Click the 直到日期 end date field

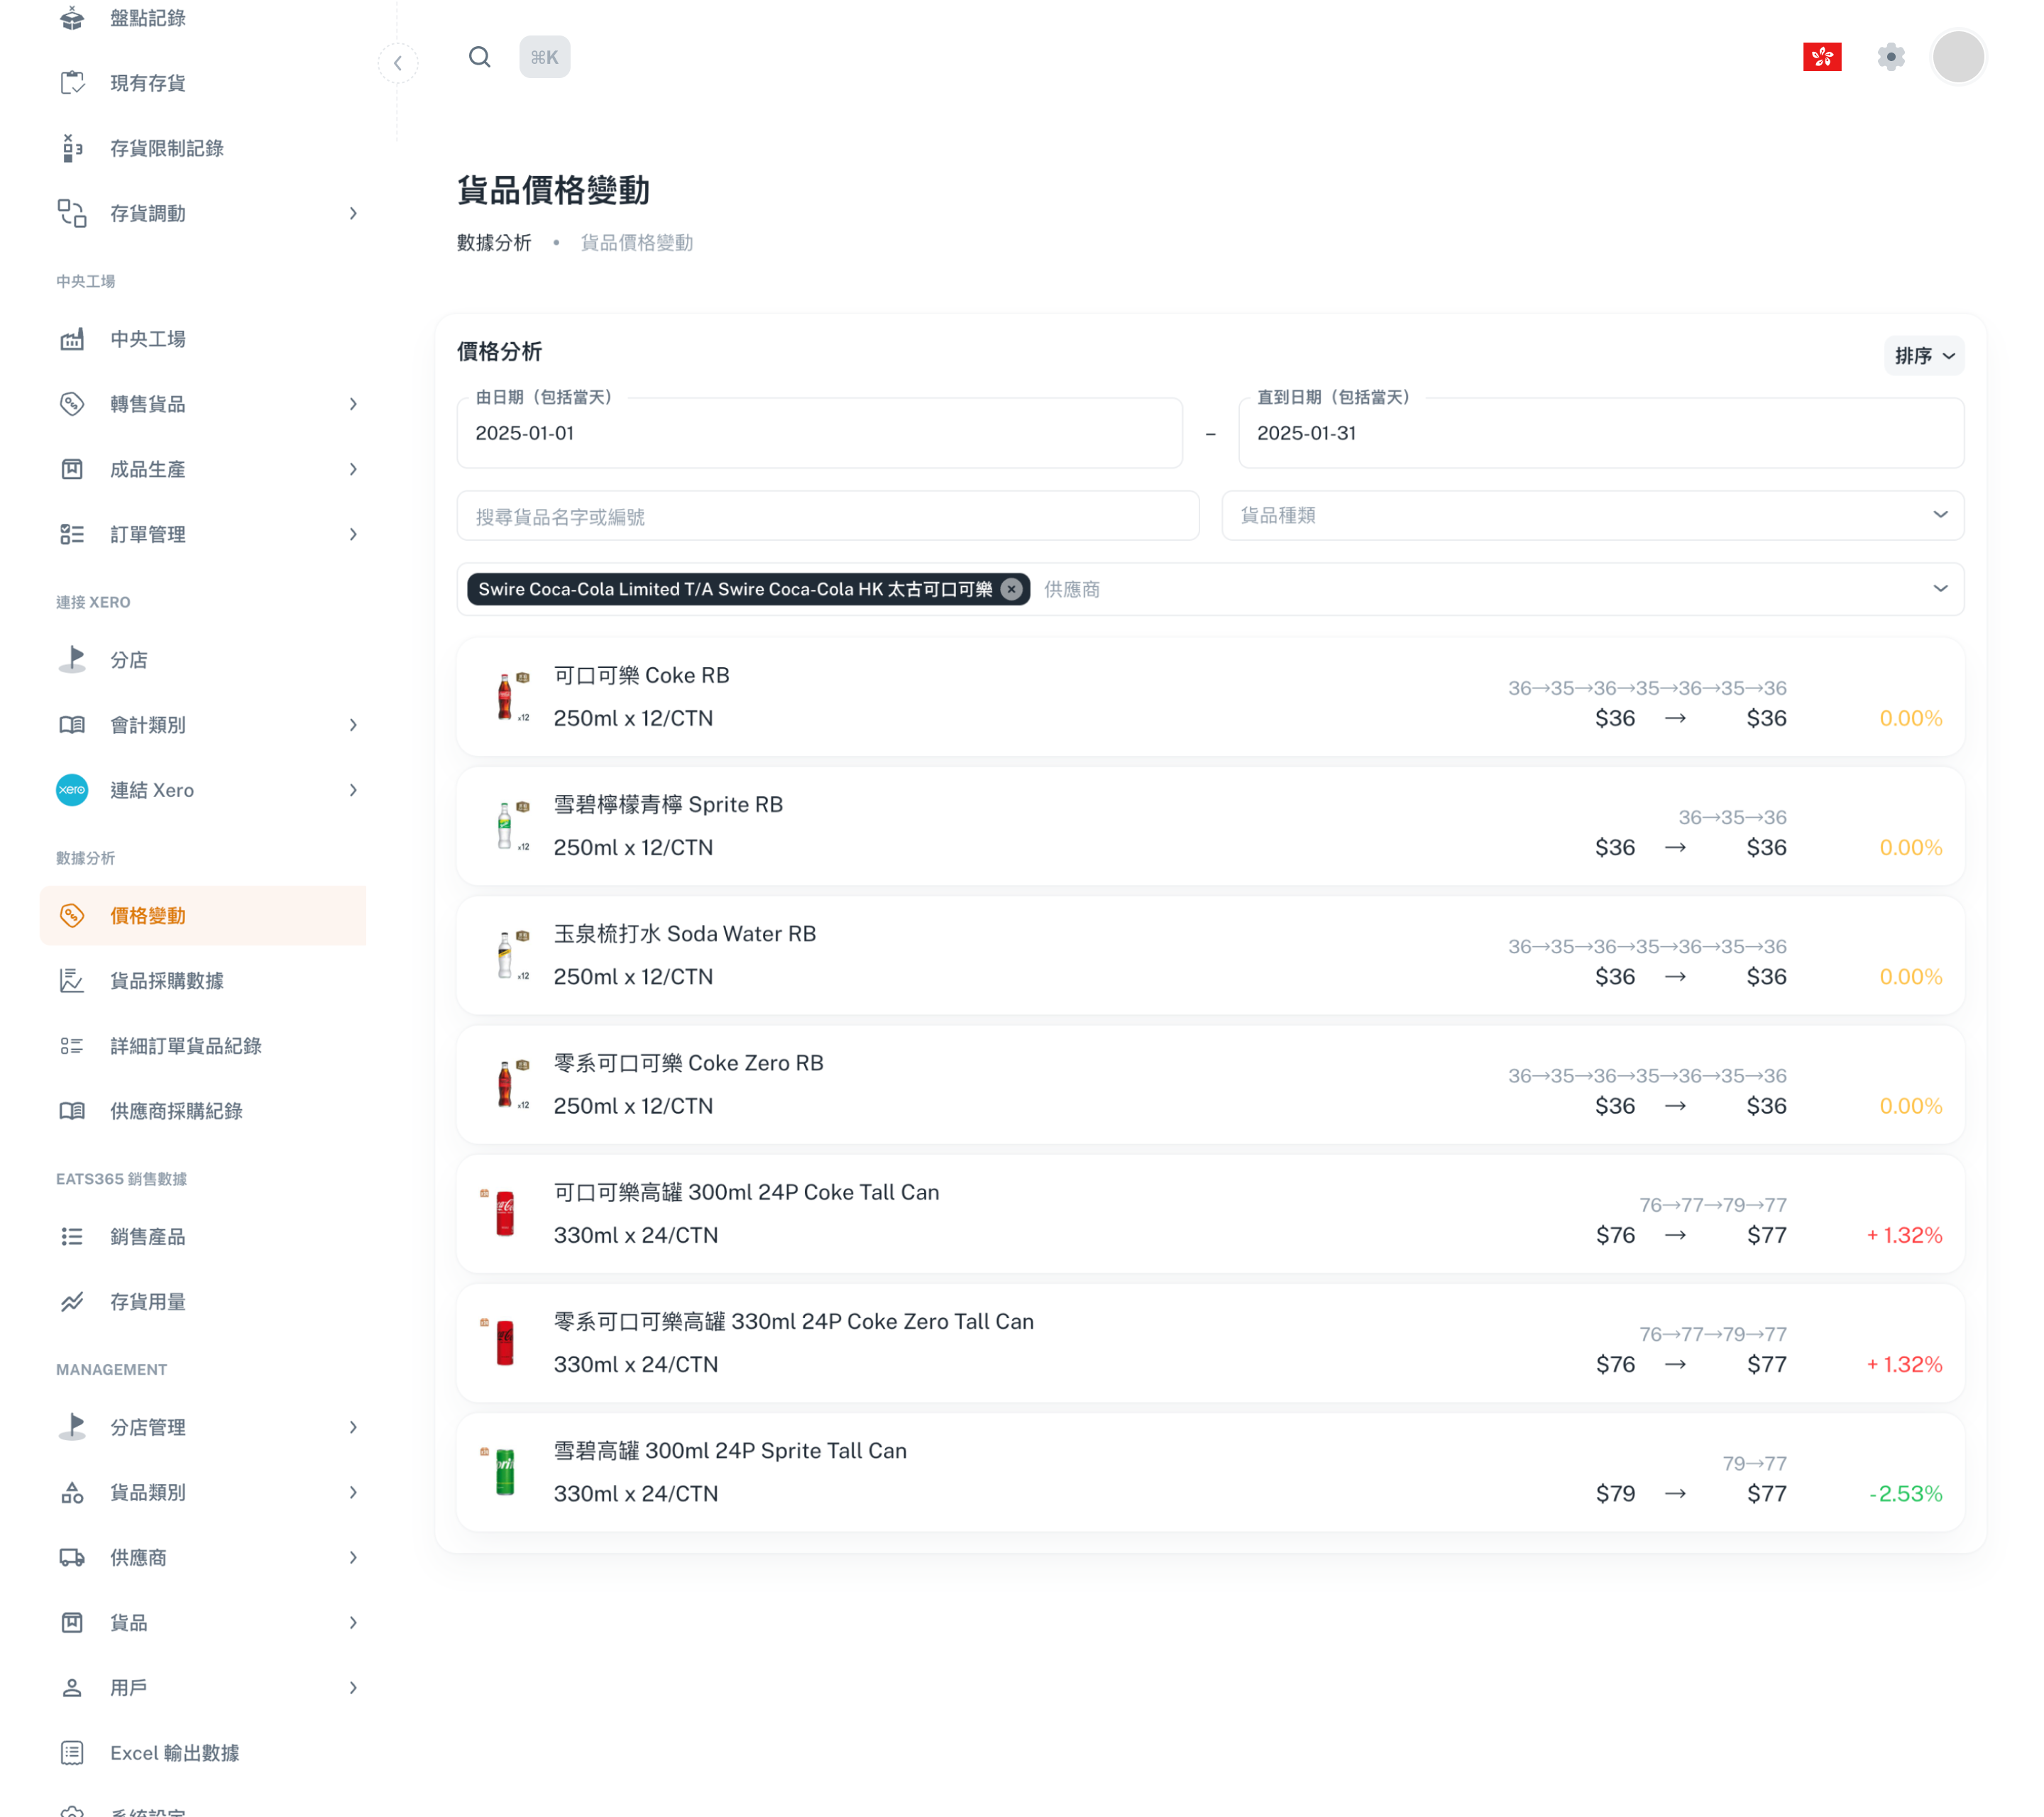pyautogui.click(x=1601, y=433)
